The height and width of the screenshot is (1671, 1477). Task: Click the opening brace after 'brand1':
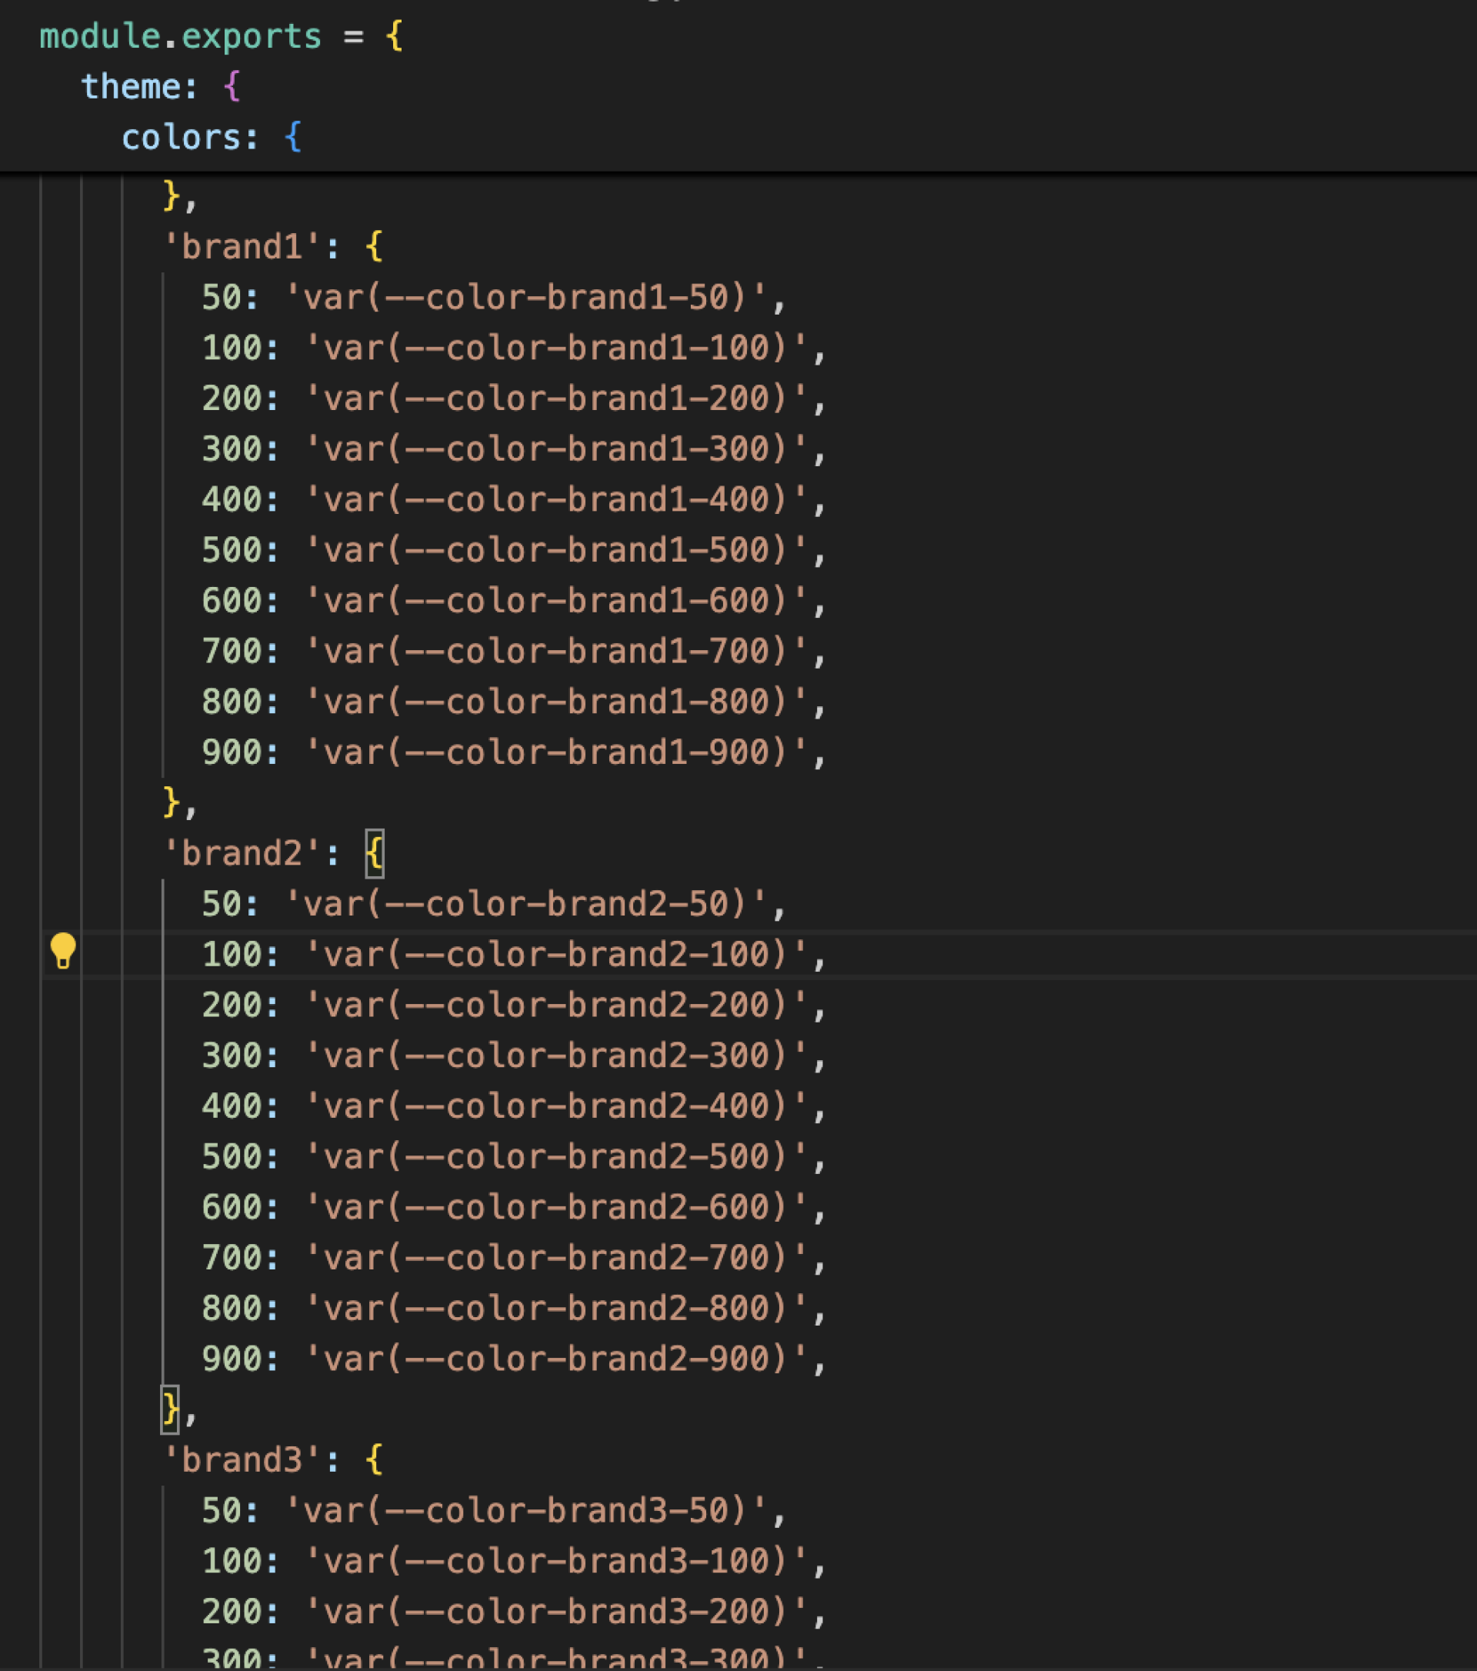pyautogui.click(x=375, y=247)
